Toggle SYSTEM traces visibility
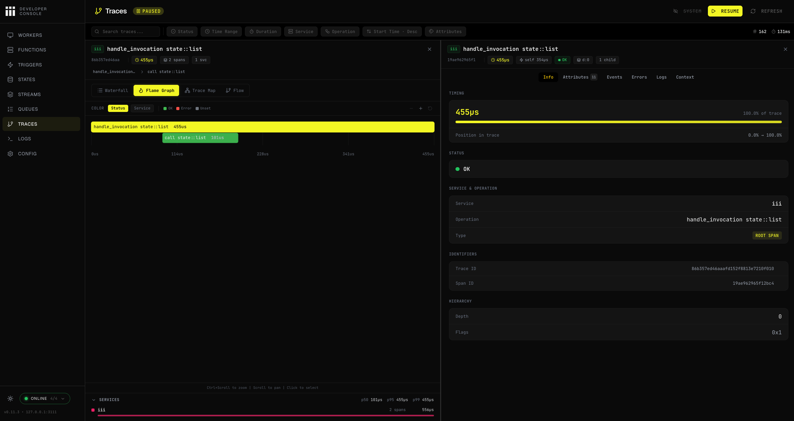Screen dimensions: 794x421 click(687, 11)
